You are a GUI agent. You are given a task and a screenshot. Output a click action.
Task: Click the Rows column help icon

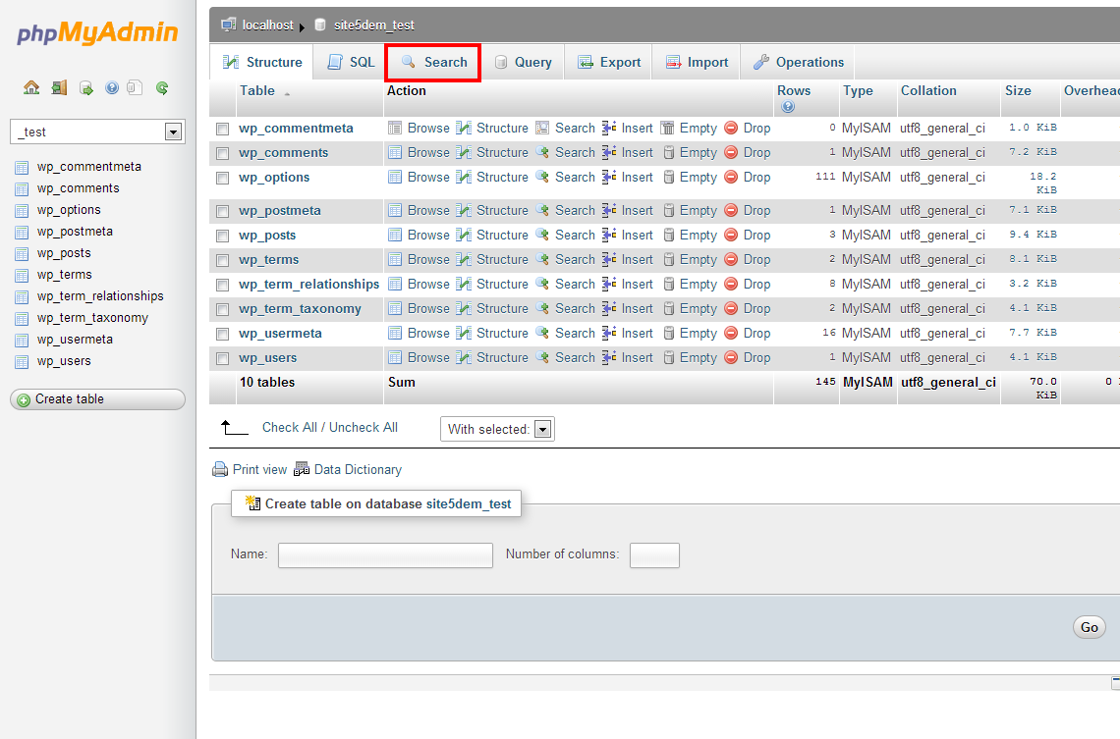pos(788,106)
